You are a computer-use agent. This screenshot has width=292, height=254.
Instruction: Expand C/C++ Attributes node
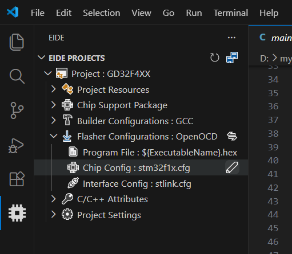tap(53, 199)
